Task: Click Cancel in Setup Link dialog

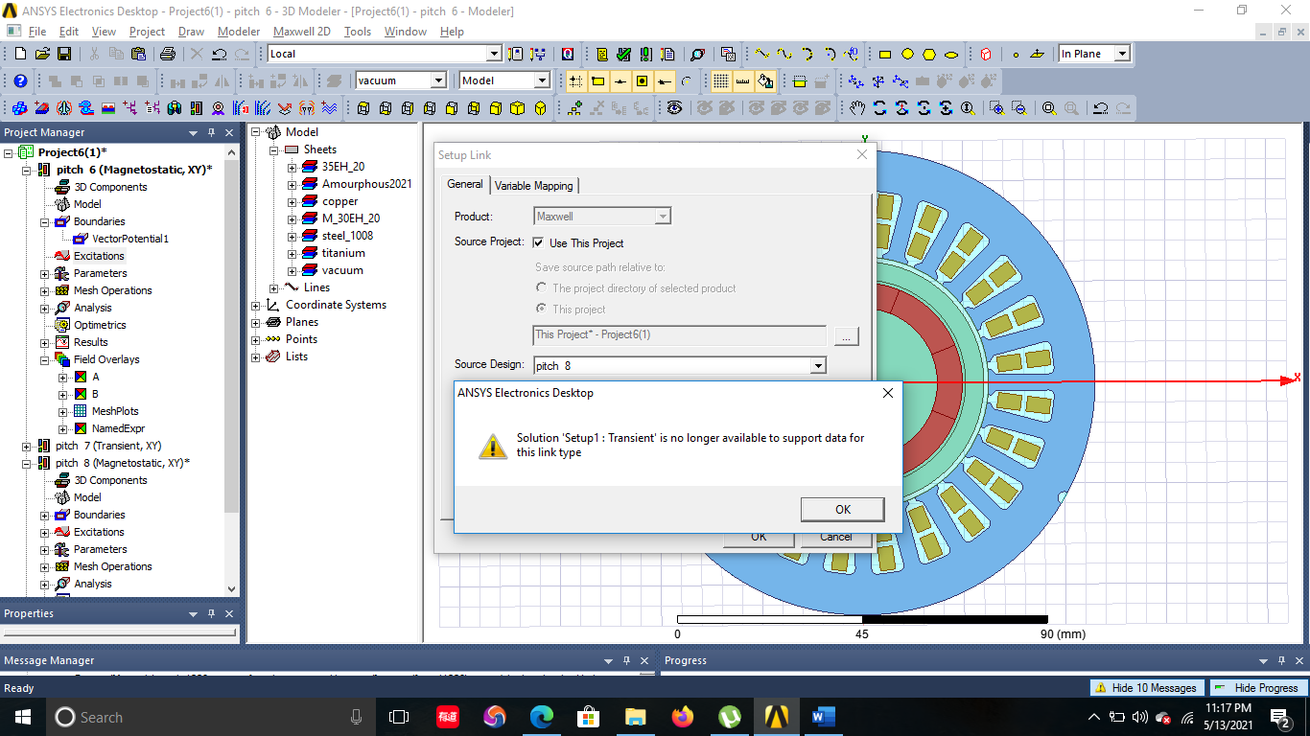Action: (836, 537)
